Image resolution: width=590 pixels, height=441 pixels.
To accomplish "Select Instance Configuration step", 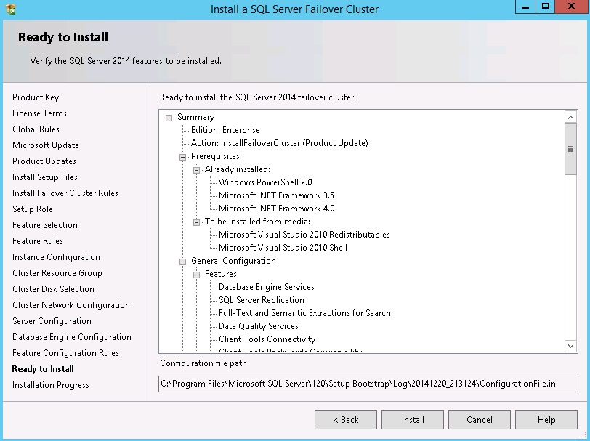I will [56, 257].
